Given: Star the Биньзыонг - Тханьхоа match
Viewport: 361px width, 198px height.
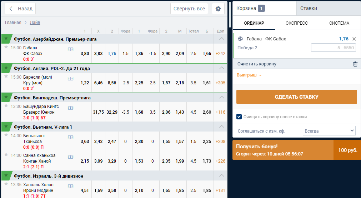Looking at the screenshot, I should coord(6,135).
